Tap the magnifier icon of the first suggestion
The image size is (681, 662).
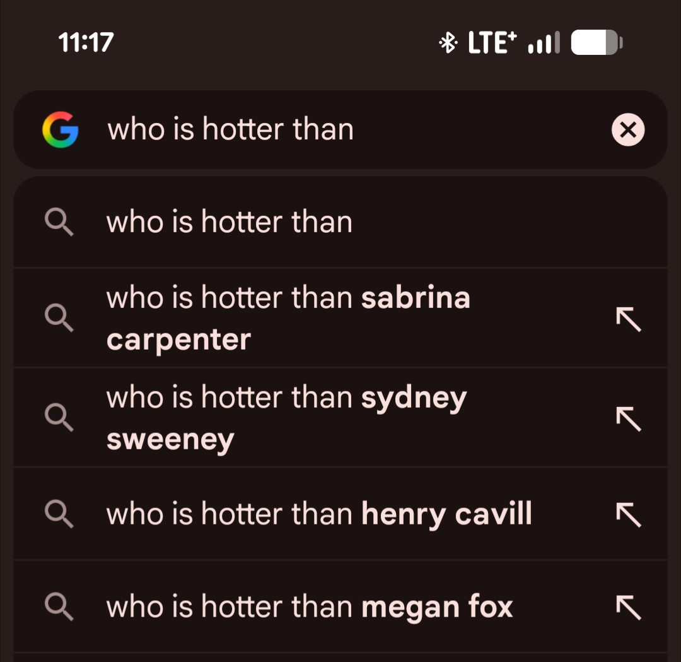59,222
